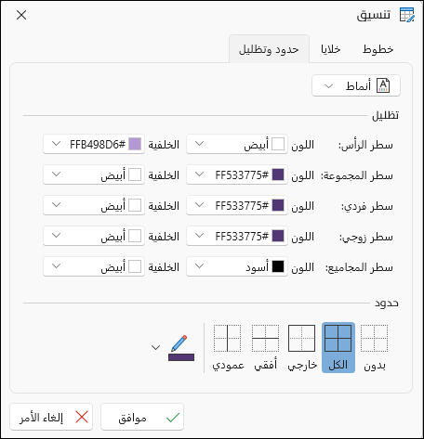
Task: Open سطر المجاميع اللون أسود dropdown
Action: (237, 266)
